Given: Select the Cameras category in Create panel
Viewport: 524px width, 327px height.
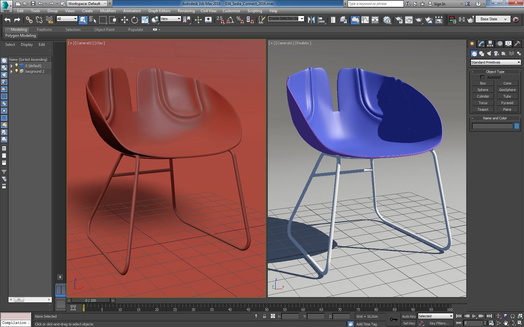Looking at the screenshot, I should click(x=496, y=53).
